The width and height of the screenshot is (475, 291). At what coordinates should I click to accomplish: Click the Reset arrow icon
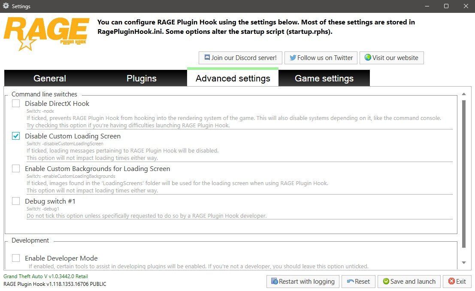point(350,282)
